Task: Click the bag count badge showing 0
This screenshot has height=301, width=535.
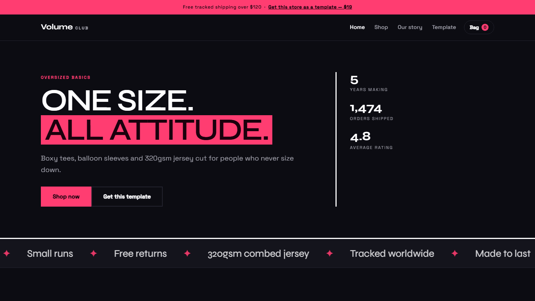Action: (485, 27)
